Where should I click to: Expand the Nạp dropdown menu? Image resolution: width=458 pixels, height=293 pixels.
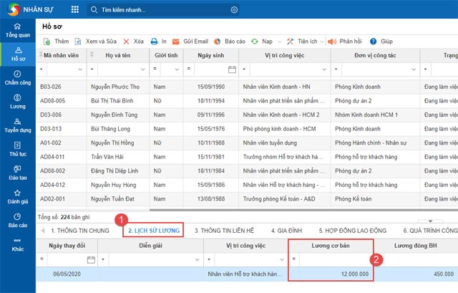coord(265,42)
